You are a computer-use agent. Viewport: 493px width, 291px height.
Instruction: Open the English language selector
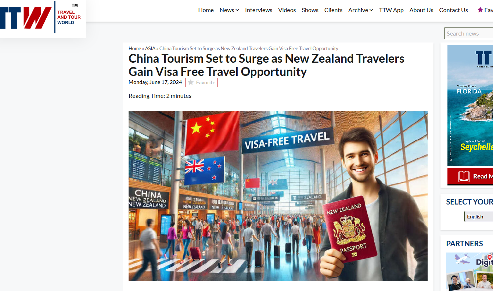pyautogui.click(x=478, y=217)
